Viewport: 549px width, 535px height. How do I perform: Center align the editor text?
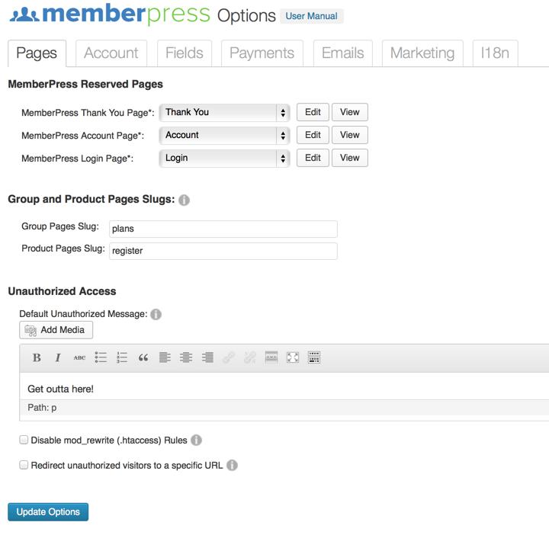[x=186, y=357]
